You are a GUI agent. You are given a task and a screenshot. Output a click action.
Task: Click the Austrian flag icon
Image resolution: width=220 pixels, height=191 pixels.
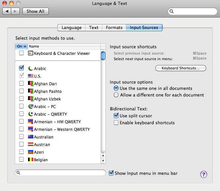pos(30,144)
